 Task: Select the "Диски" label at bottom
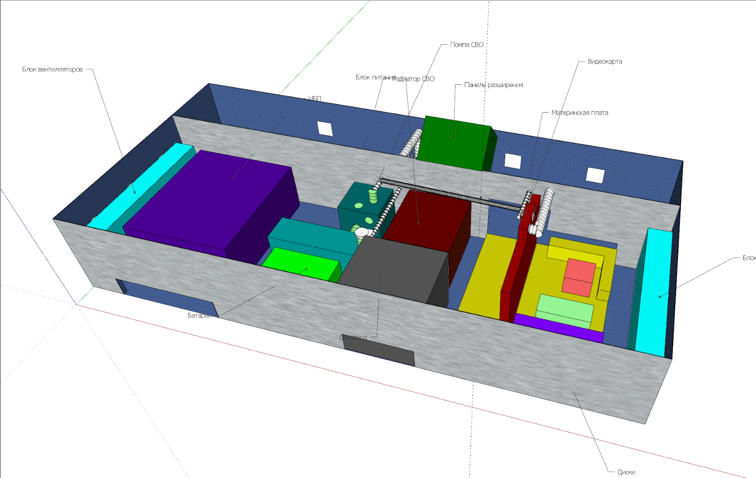[626, 472]
